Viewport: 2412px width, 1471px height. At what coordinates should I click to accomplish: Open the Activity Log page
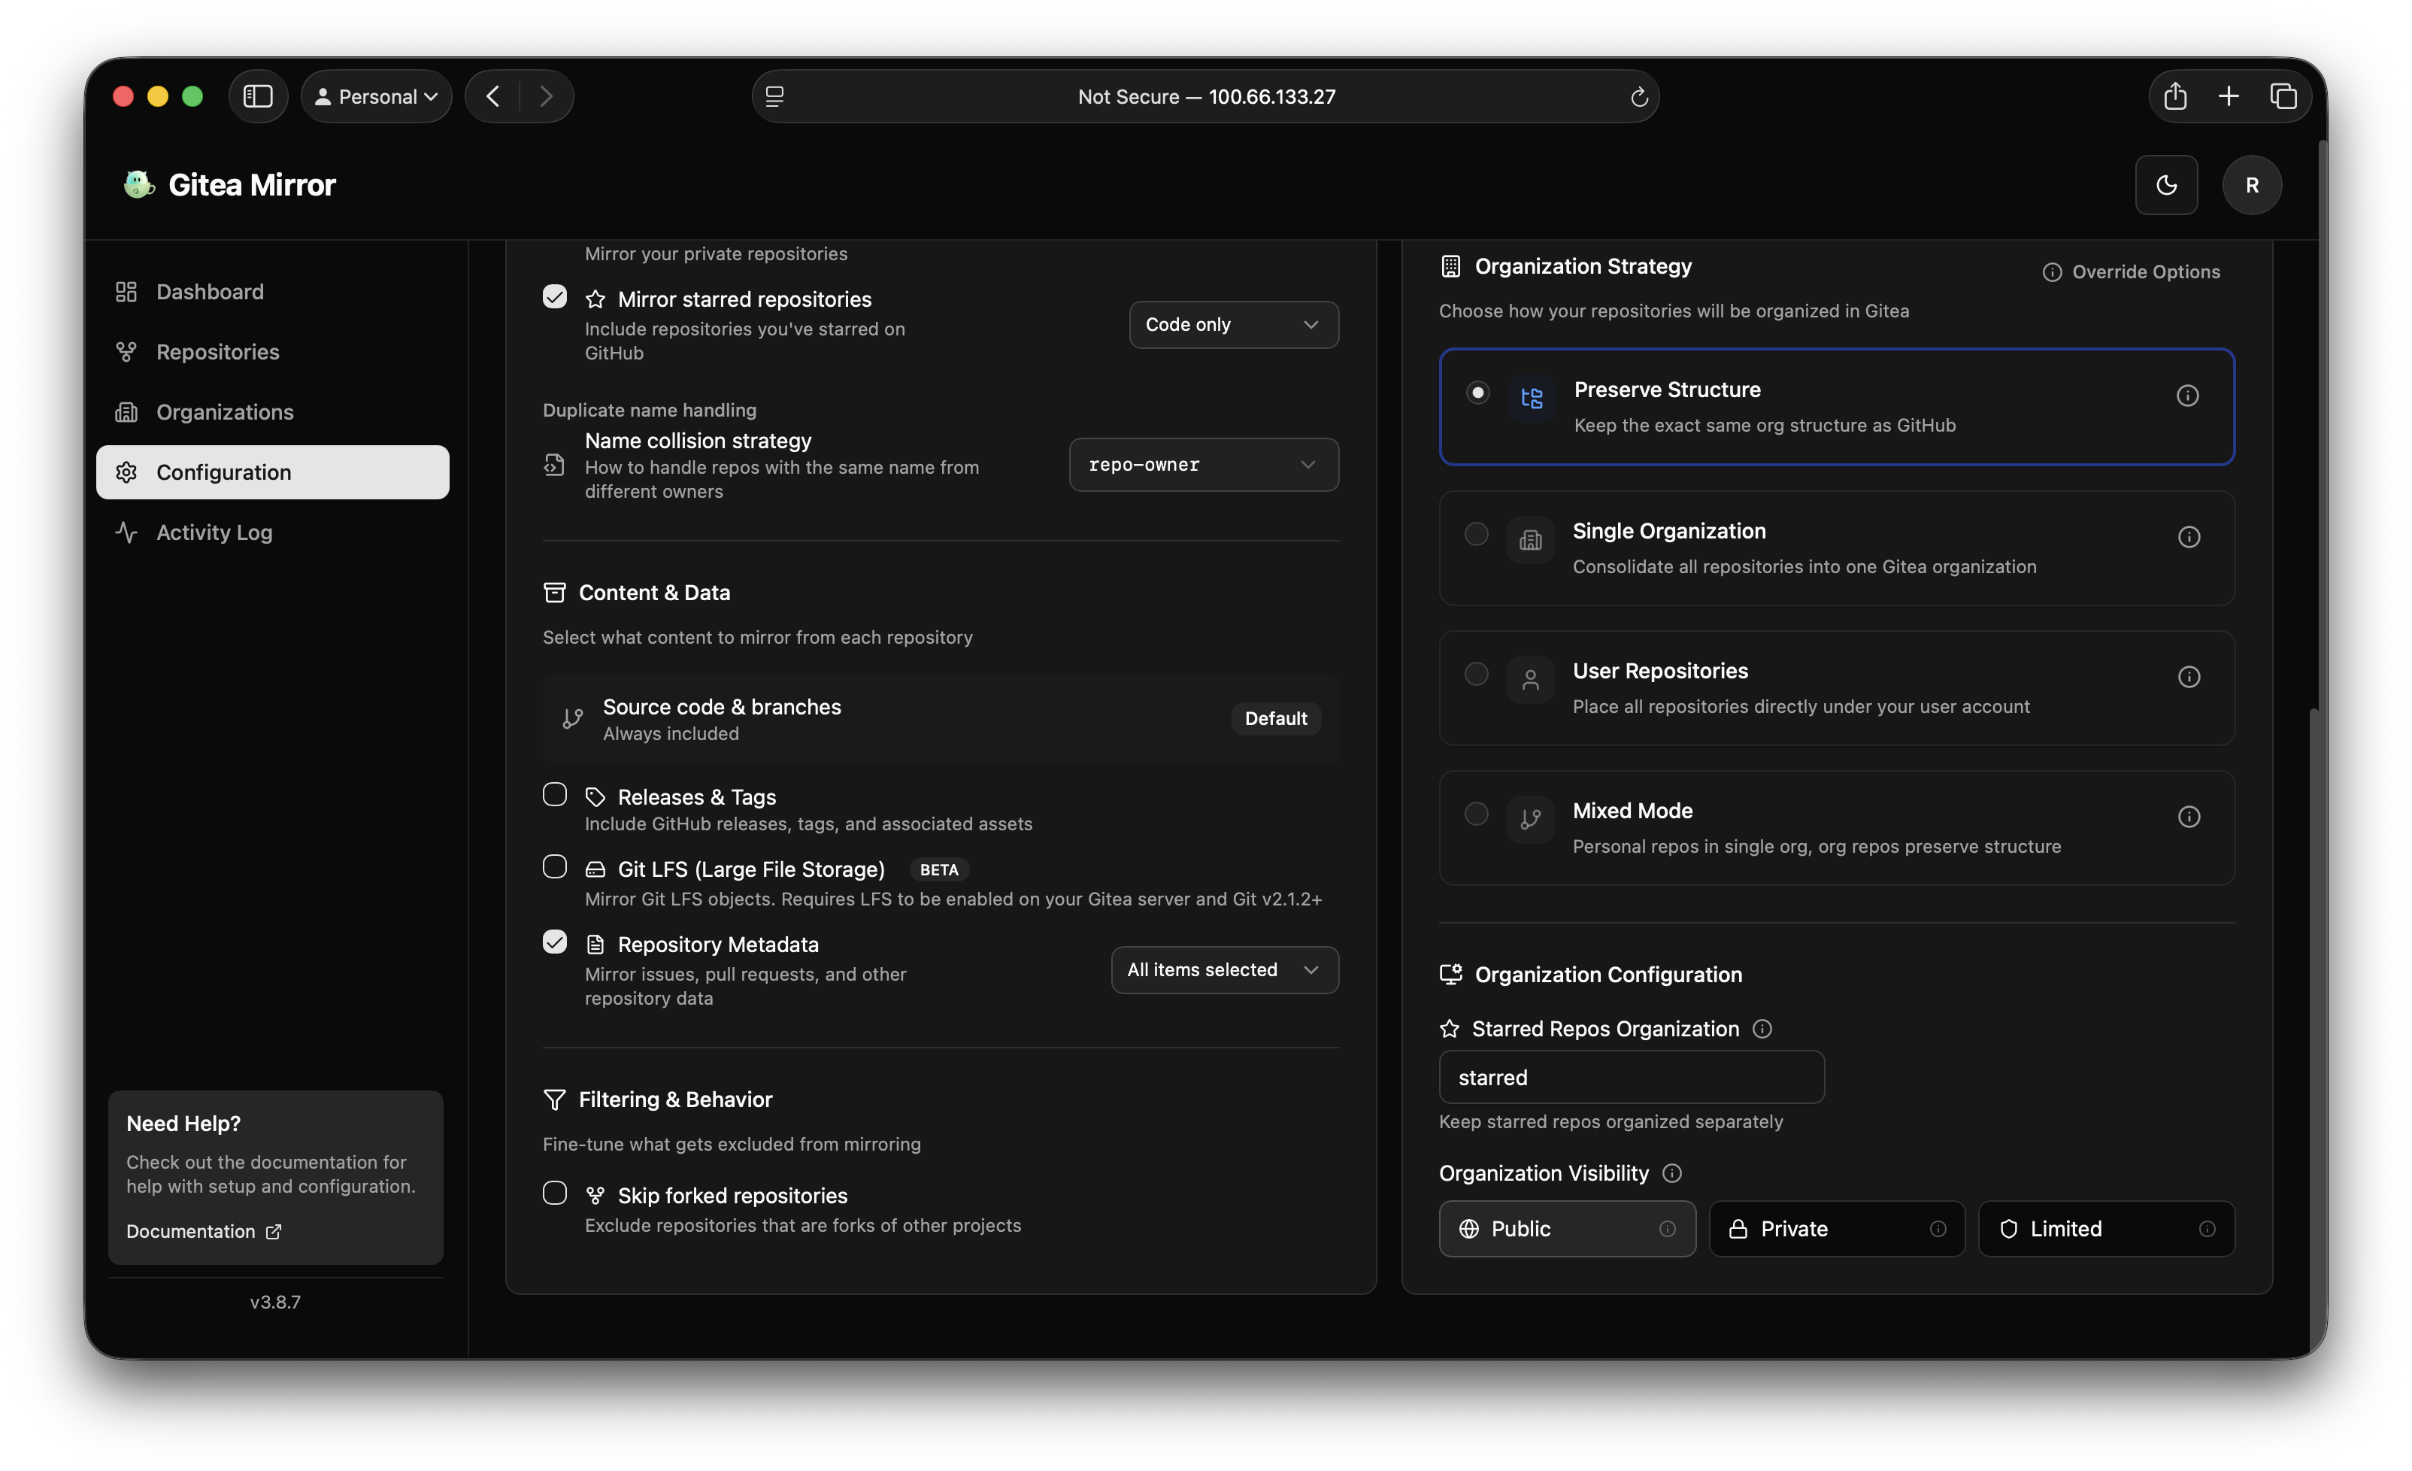click(x=214, y=532)
